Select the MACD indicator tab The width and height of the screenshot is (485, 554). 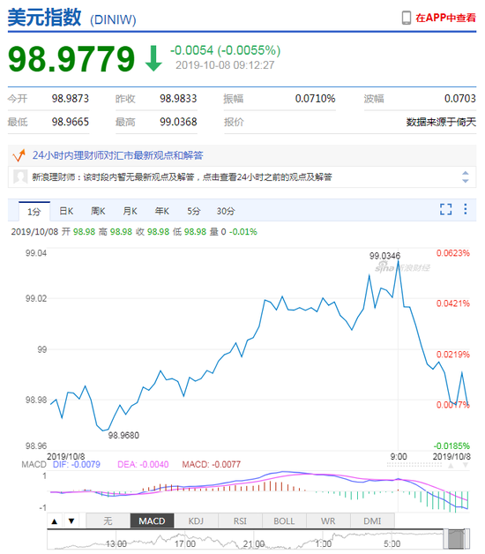tap(152, 520)
